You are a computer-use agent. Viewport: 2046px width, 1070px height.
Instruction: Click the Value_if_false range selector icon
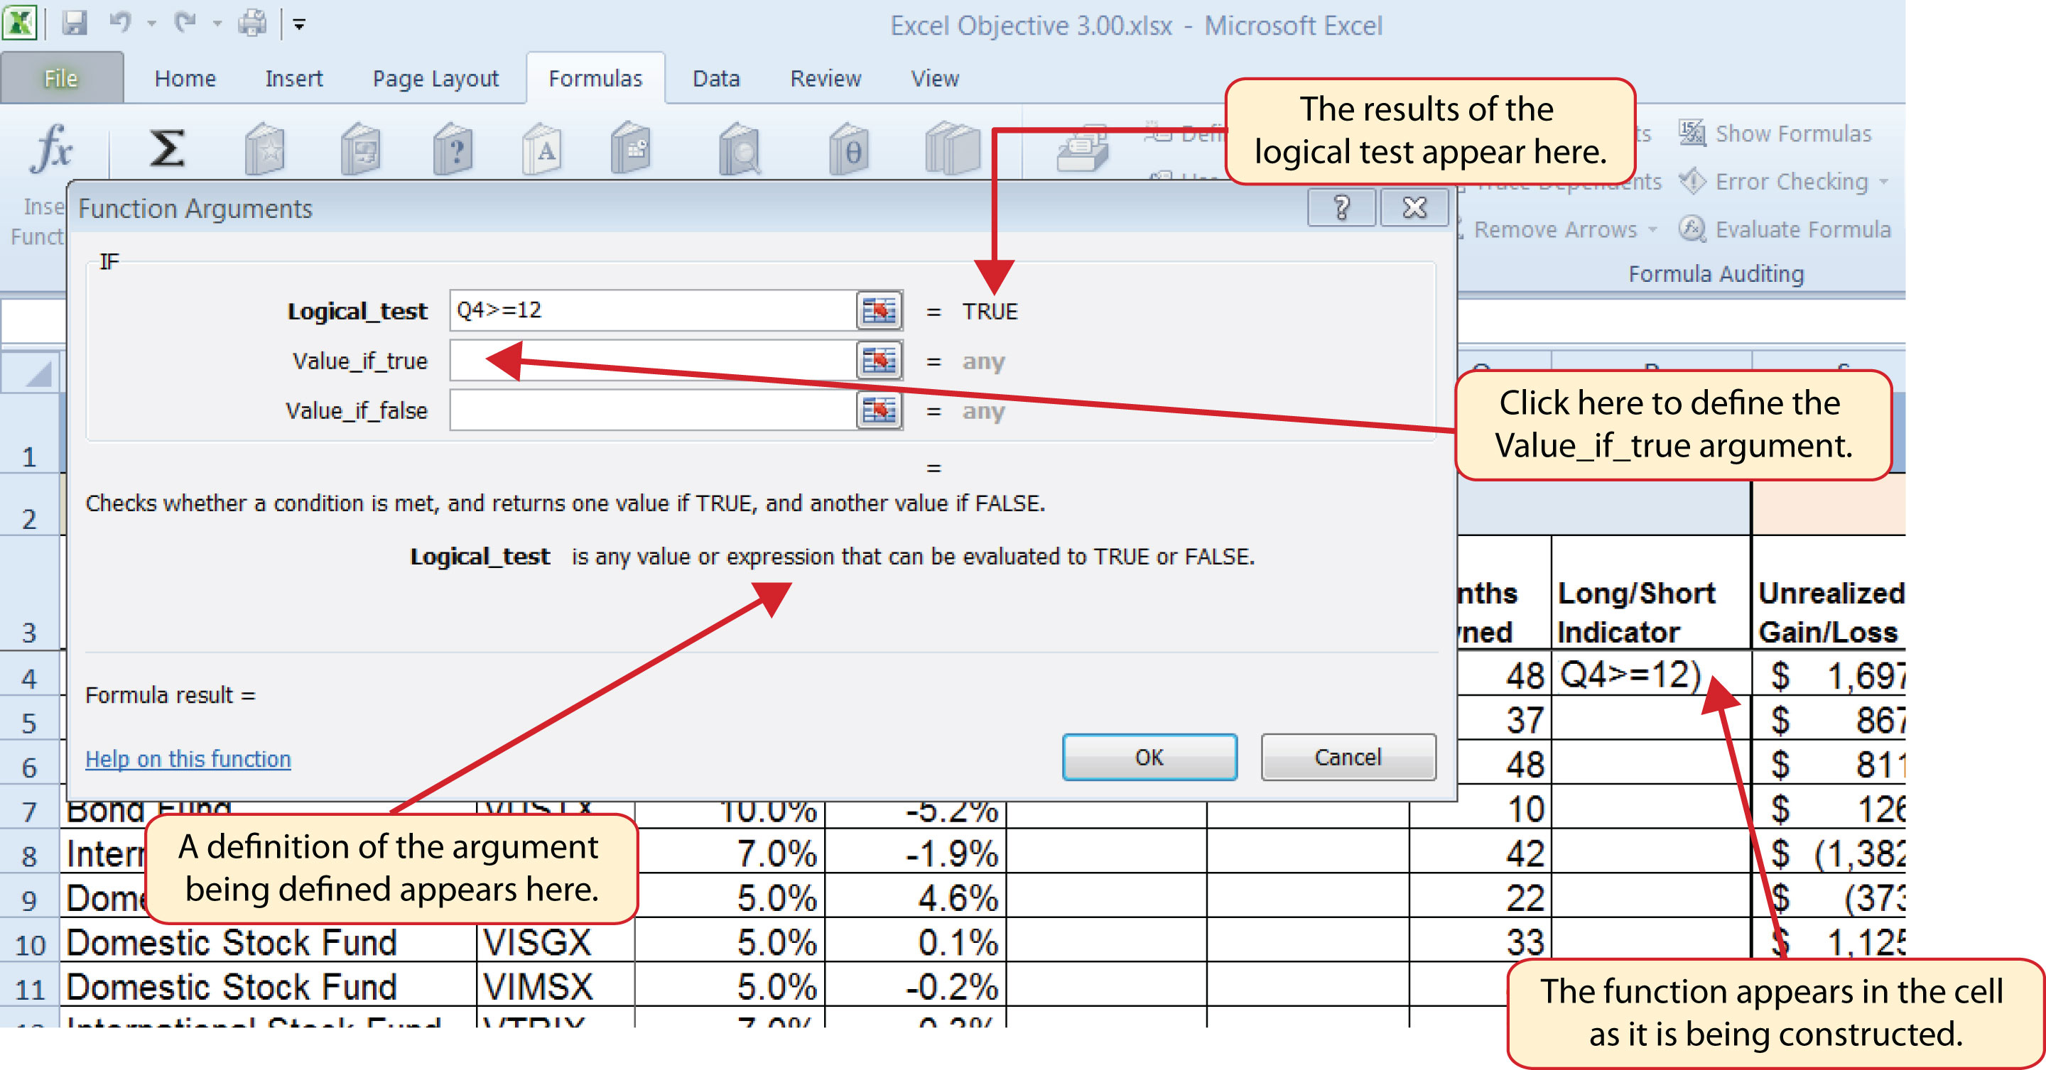[x=879, y=410]
